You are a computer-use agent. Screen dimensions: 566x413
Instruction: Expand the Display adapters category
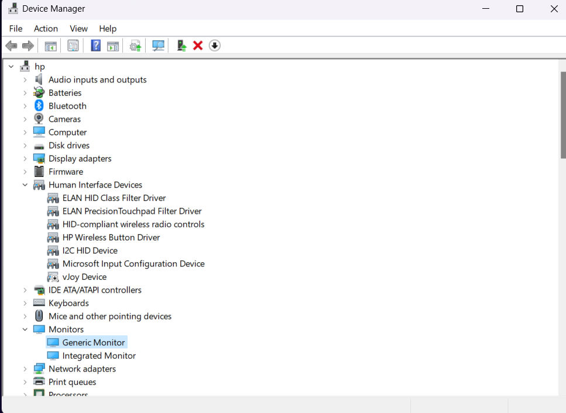[25, 159]
